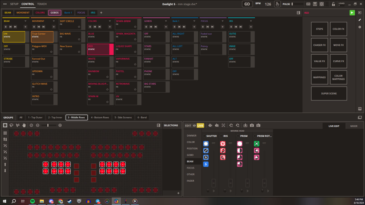Viewport: 365px width, 205px height.
Task: Expand the IRIS page dropdown
Action: click(x=251, y=21)
